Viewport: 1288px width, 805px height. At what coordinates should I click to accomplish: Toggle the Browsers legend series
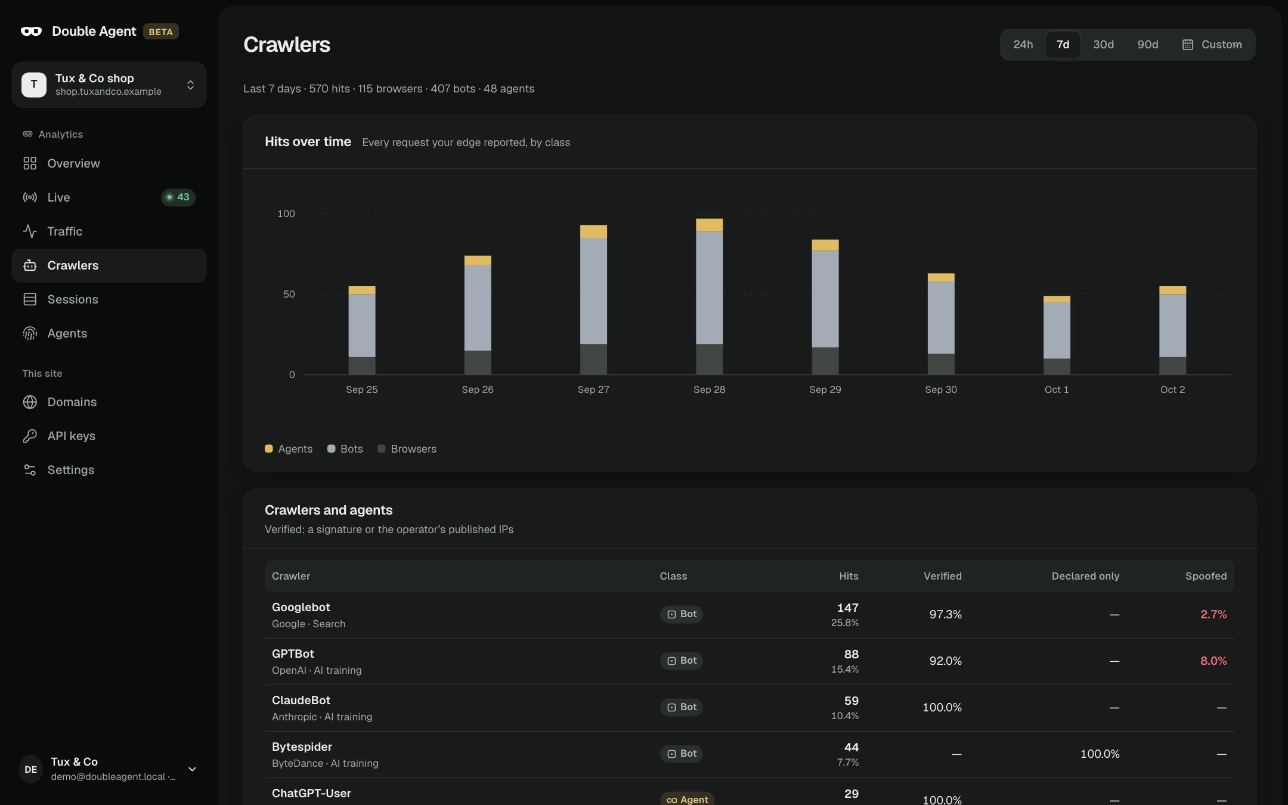click(407, 449)
